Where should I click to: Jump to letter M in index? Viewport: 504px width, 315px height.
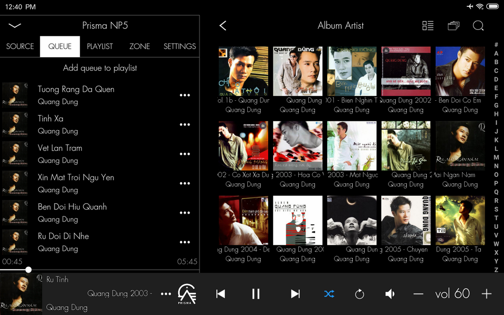[x=496, y=157]
